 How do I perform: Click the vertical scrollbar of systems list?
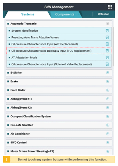click(113, 46)
